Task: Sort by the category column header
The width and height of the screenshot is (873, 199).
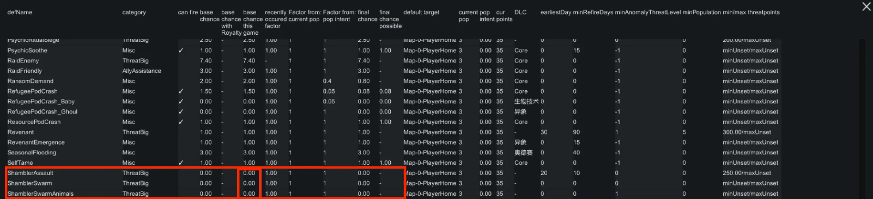Action: 134,12
